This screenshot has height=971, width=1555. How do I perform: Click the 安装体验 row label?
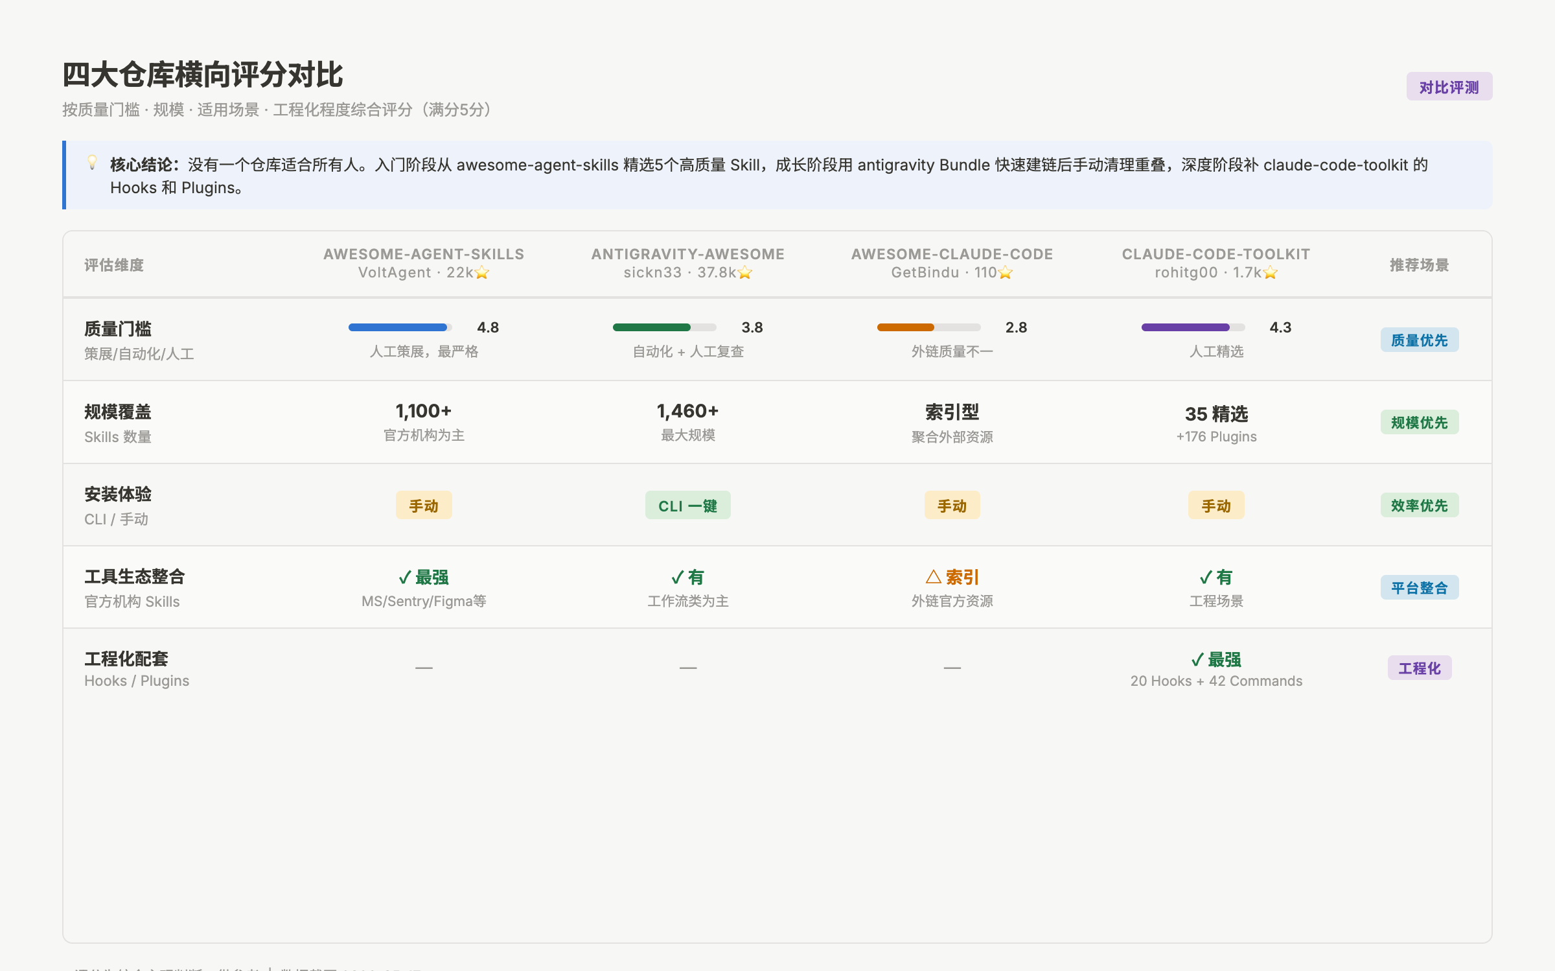(x=118, y=494)
